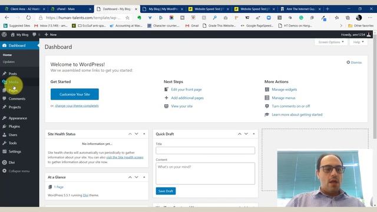This screenshot has width=377, height=212.
Task: Open Learn more about getting started
Action: [x=297, y=114]
